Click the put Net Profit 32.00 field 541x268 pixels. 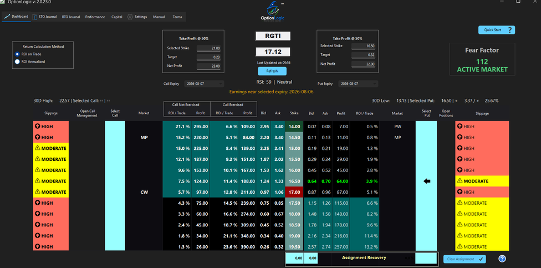point(363,64)
